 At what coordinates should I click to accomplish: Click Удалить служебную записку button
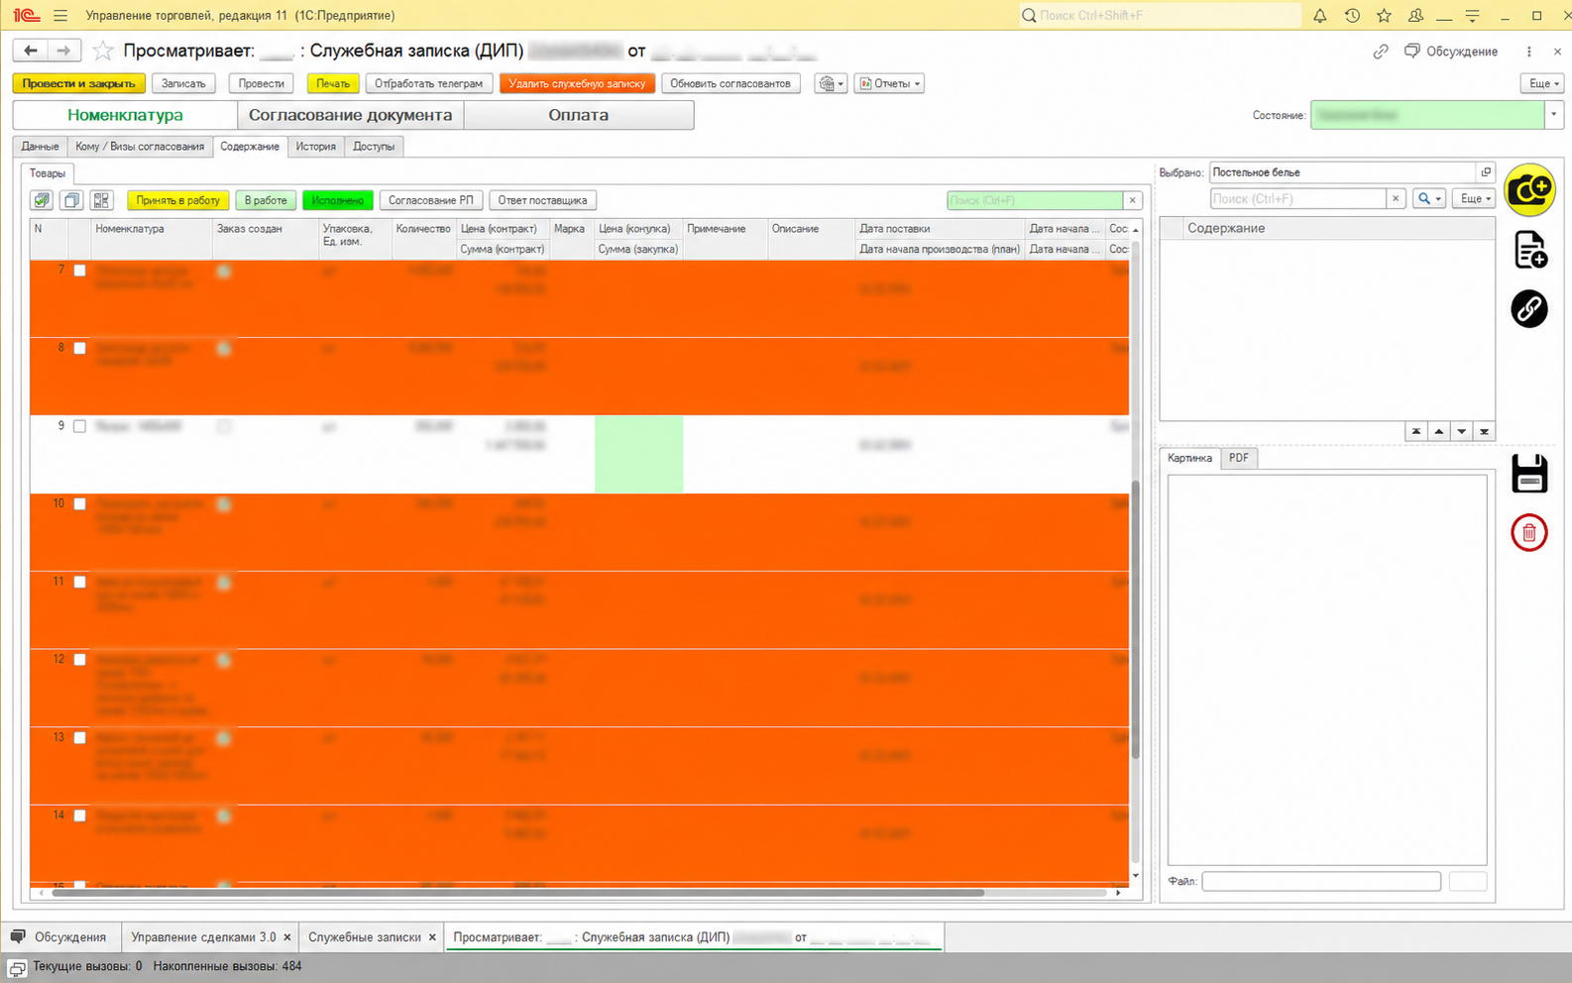577,83
